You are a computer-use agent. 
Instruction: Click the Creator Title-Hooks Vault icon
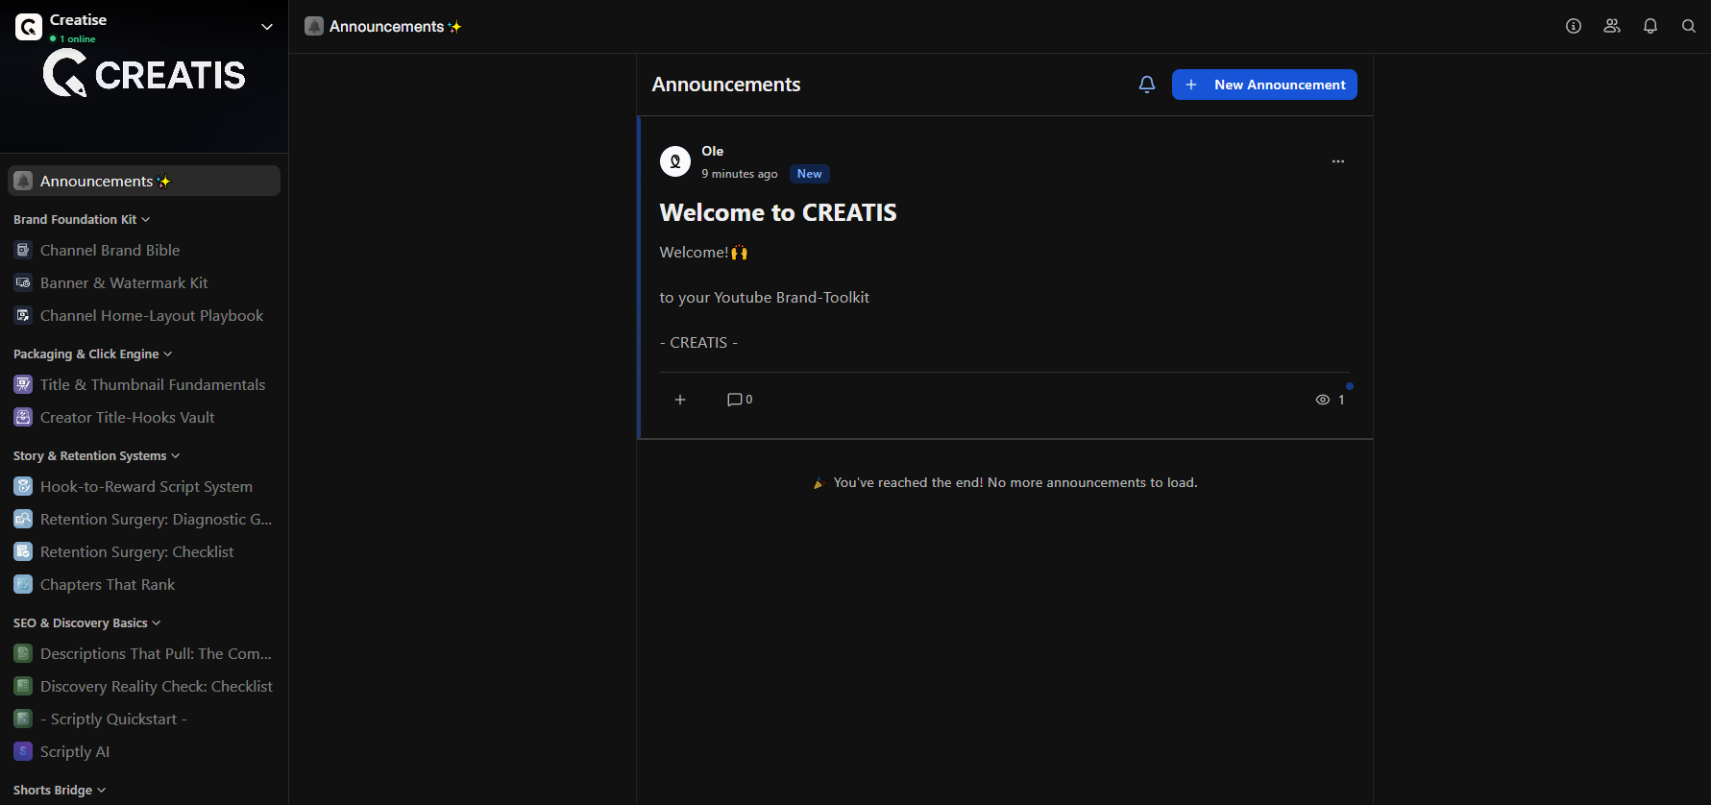point(23,417)
